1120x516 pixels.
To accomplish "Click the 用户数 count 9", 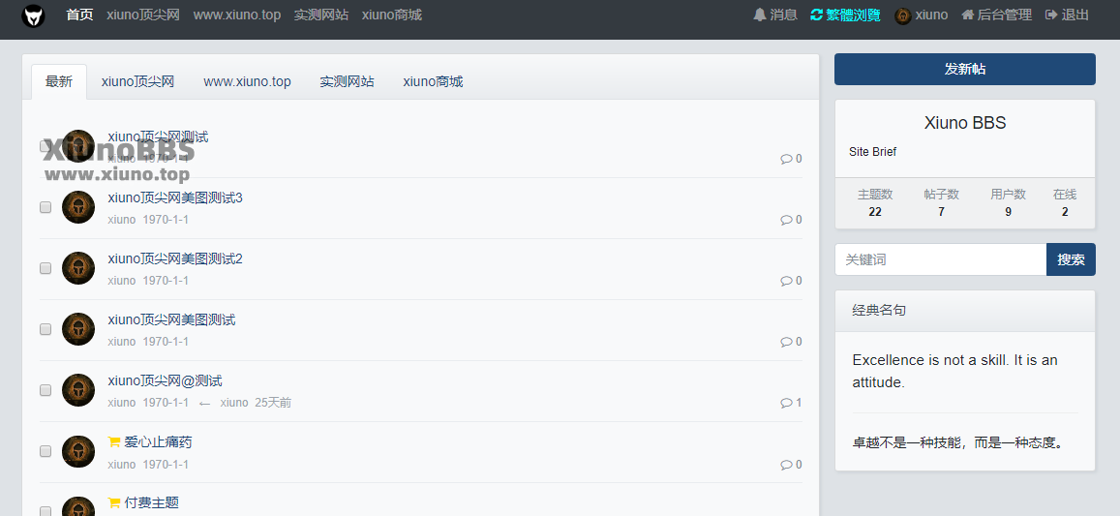I will tap(1008, 212).
